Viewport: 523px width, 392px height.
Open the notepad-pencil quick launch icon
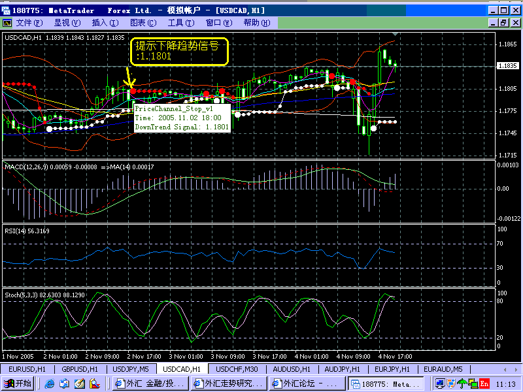[x=79, y=384]
